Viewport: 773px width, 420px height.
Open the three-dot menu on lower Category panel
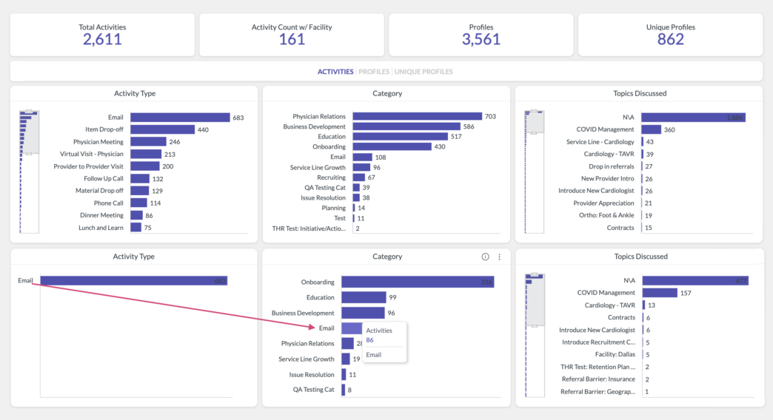(x=499, y=257)
